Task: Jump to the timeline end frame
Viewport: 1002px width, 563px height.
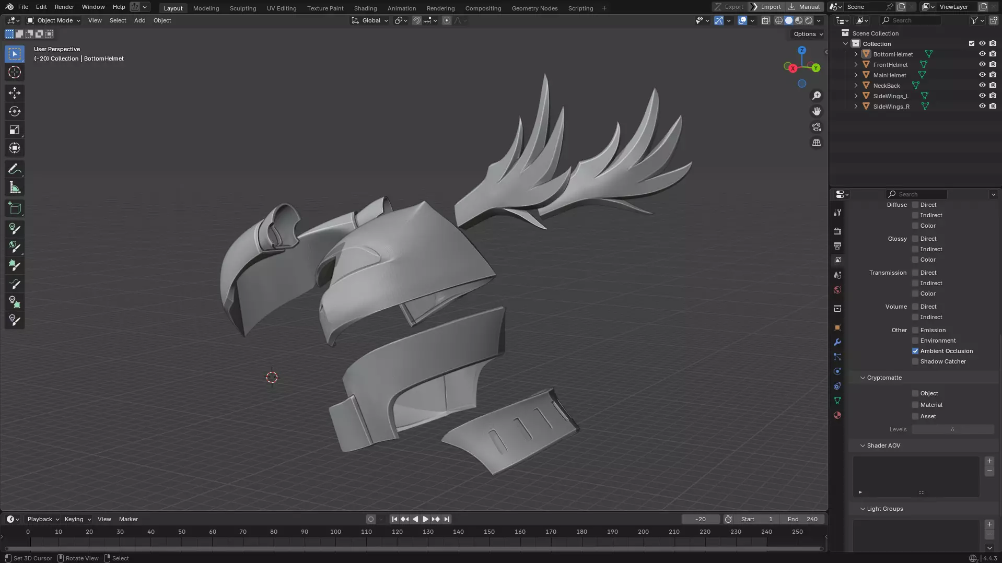Action: [x=447, y=519]
